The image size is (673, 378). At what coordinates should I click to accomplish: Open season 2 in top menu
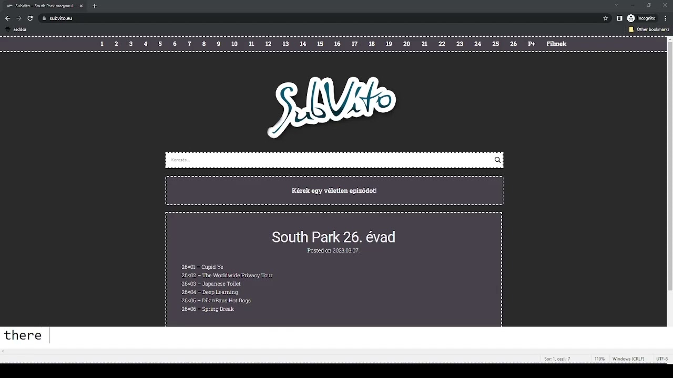[116, 44]
